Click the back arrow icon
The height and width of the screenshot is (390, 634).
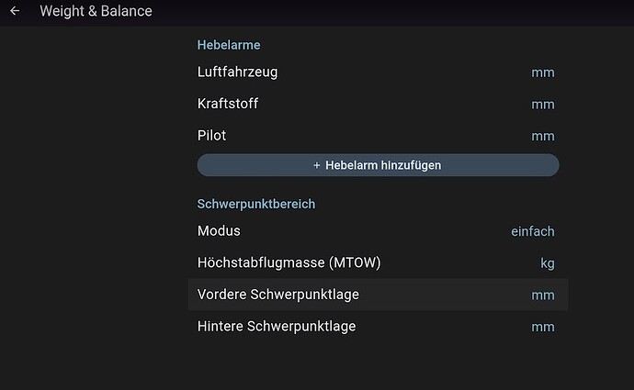coord(15,12)
